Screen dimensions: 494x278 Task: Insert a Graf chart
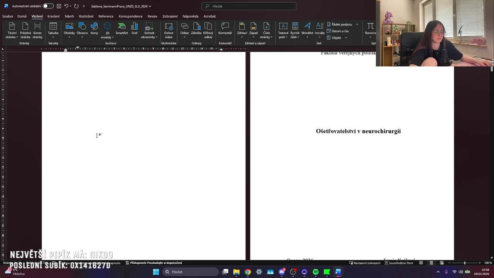(x=134, y=29)
